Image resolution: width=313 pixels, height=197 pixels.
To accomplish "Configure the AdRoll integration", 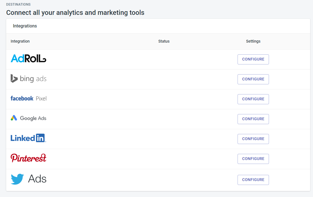I will click(253, 59).
